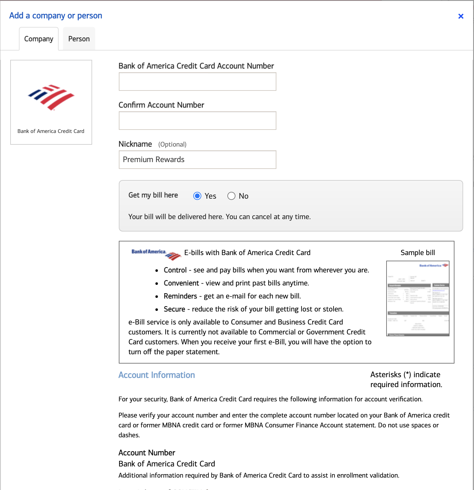Click the bold Secure bullet text

(x=174, y=309)
